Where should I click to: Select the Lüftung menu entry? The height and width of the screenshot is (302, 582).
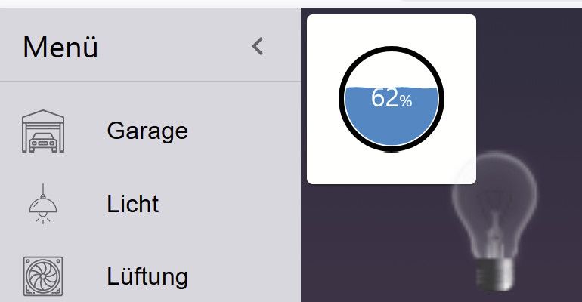click(x=147, y=276)
